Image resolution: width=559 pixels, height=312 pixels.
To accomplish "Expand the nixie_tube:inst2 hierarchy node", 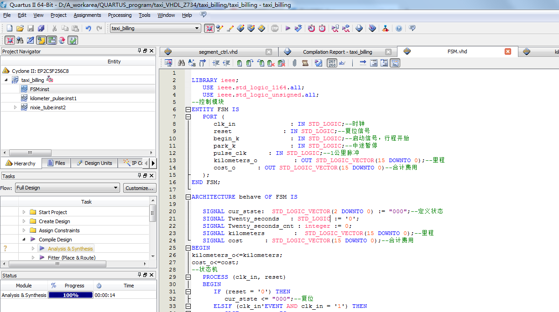I will pos(15,107).
